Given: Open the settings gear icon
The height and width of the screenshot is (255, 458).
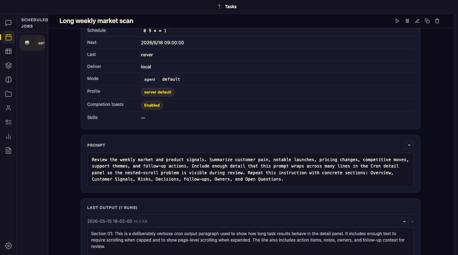Looking at the screenshot, I should (x=8, y=246).
